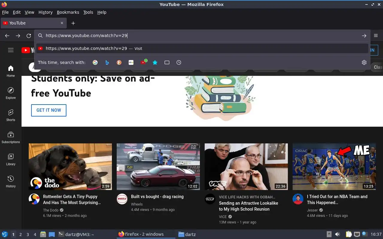The image size is (383, 239).
Task: Open 'Built vs bought - drag racing' title
Action: [x=157, y=197]
